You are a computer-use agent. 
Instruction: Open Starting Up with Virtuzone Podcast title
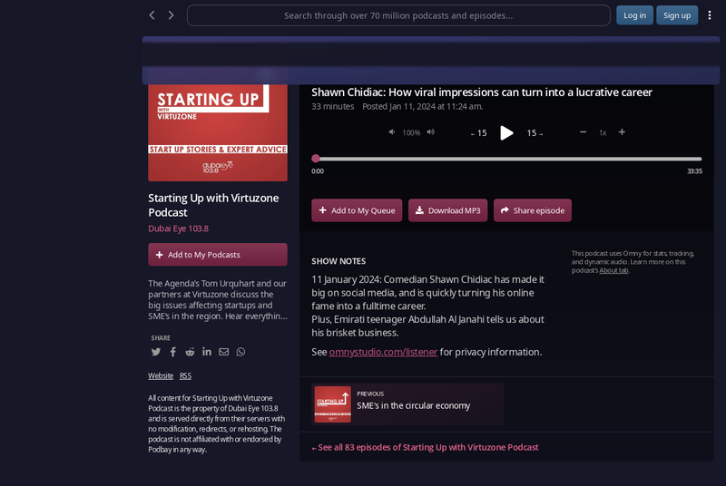(x=213, y=205)
